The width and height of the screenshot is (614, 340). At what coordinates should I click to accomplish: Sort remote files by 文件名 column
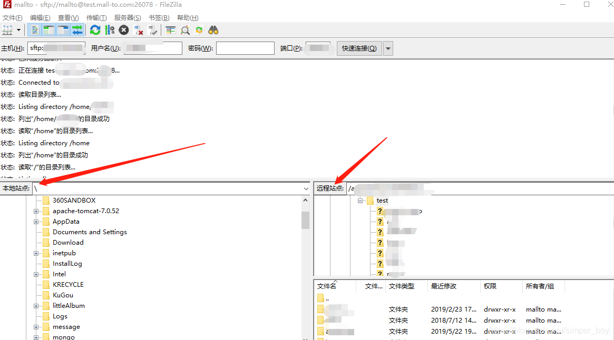[335, 286]
